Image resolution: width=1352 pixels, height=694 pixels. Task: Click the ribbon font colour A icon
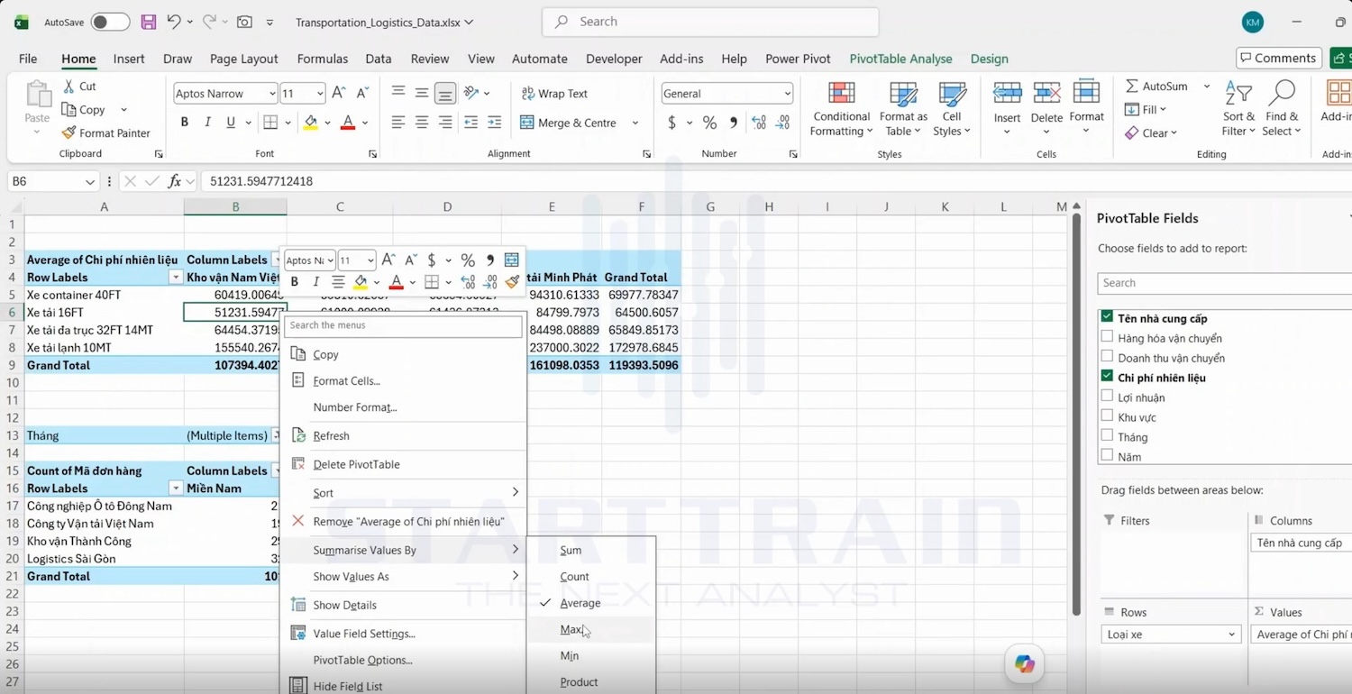coord(348,121)
